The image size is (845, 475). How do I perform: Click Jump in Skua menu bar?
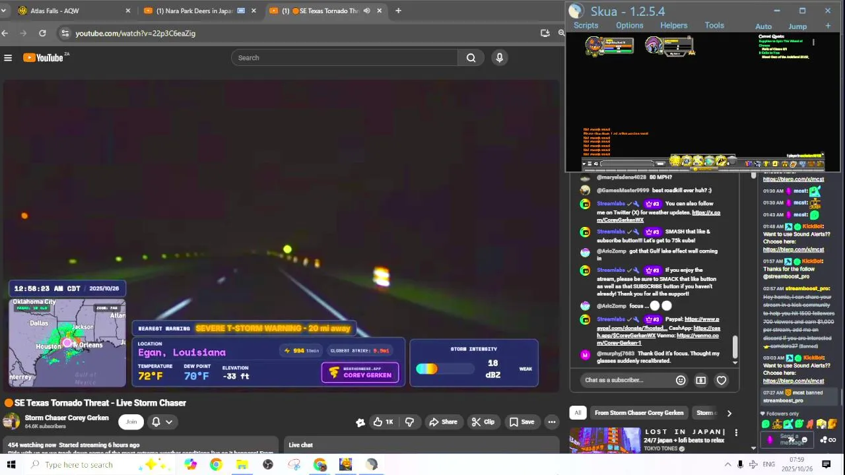[797, 26]
